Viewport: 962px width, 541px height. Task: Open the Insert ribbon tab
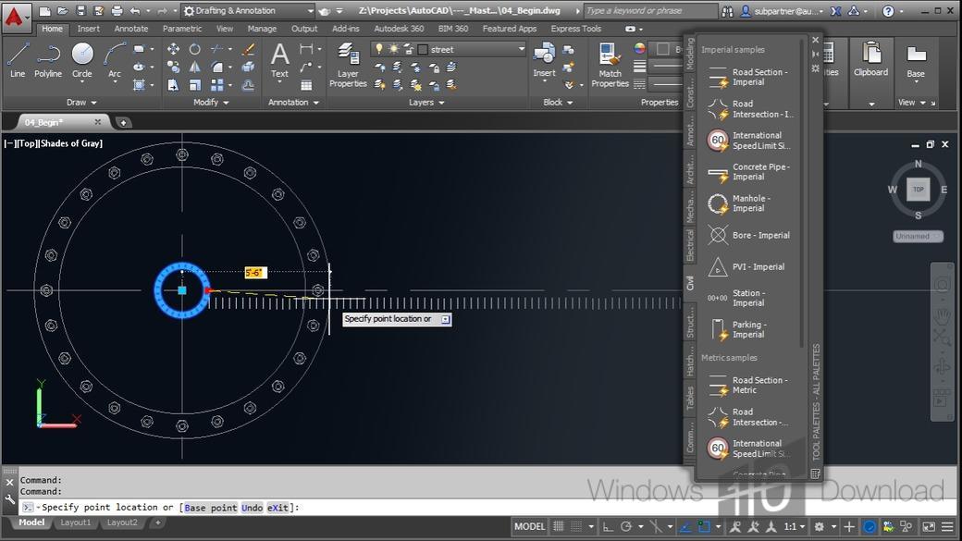[89, 29]
